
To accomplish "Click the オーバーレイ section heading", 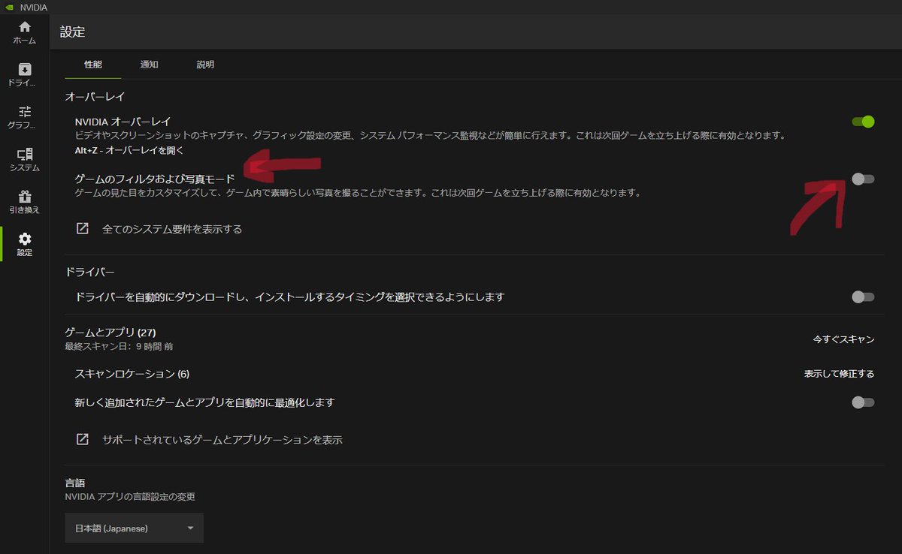I will click(95, 97).
